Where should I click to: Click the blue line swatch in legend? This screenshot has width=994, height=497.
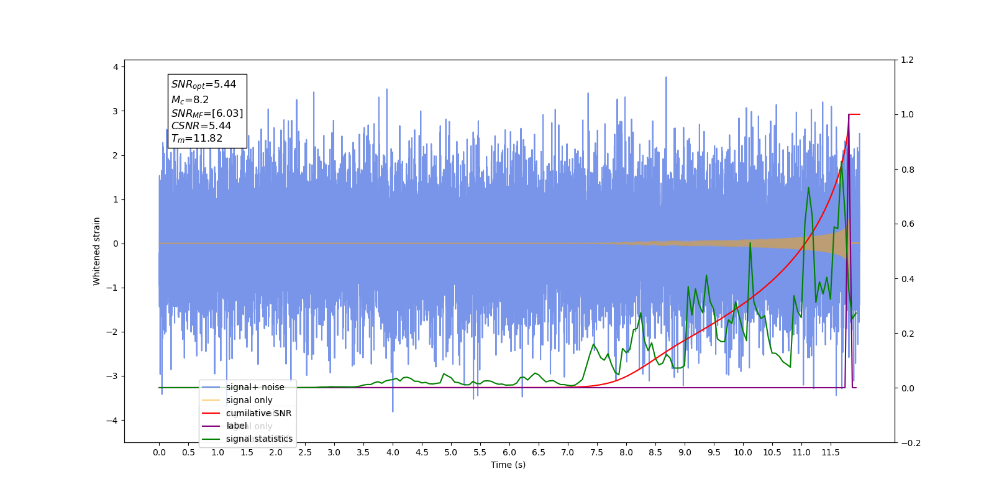click(x=211, y=387)
